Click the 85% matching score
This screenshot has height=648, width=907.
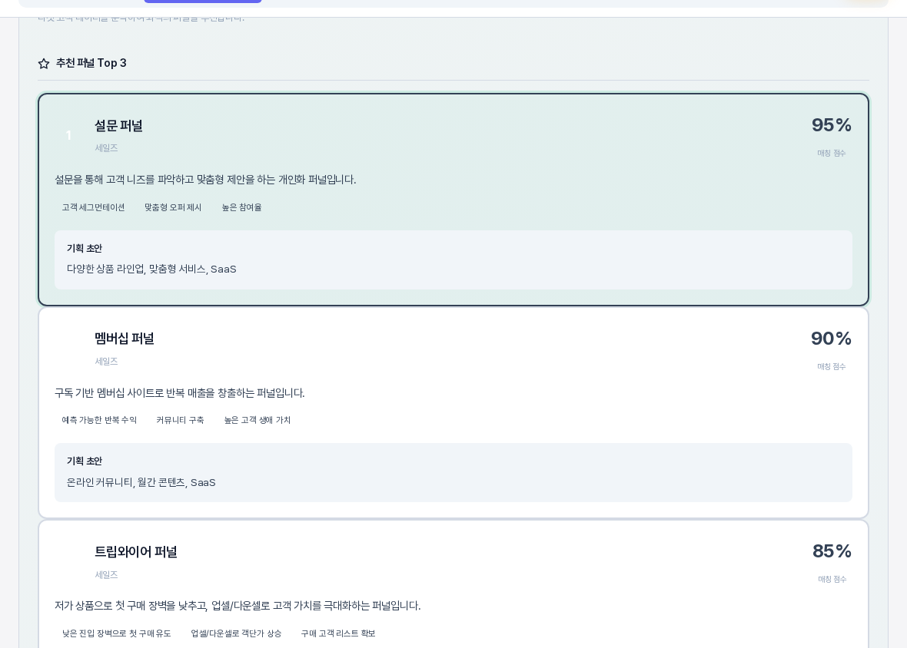pyautogui.click(x=832, y=551)
